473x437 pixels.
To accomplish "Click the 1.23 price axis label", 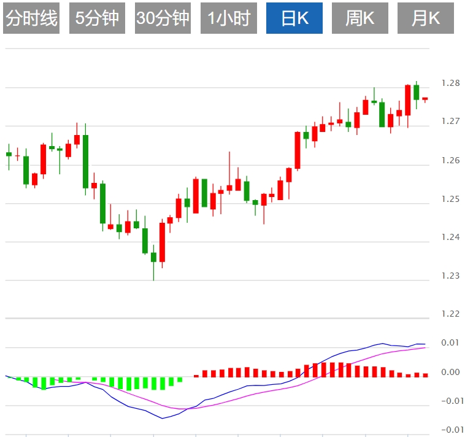I will pyautogui.click(x=451, y=276).
